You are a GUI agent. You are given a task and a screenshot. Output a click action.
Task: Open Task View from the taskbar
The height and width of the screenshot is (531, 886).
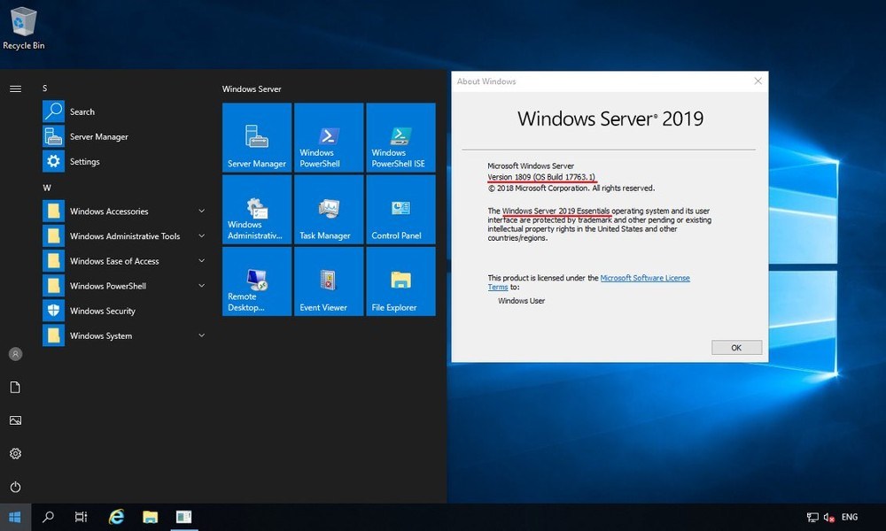click(81, 517)
